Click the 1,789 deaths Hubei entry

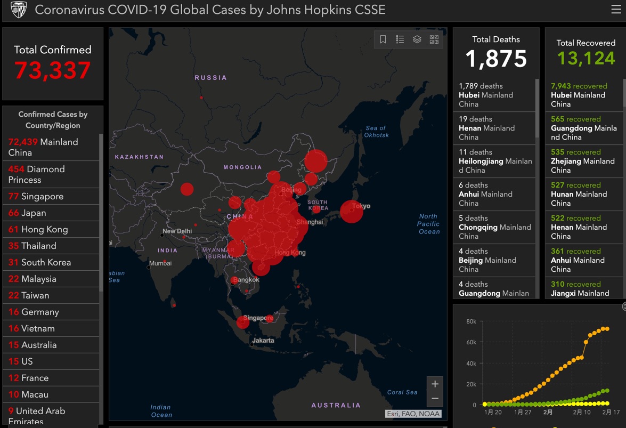[494, 95]
